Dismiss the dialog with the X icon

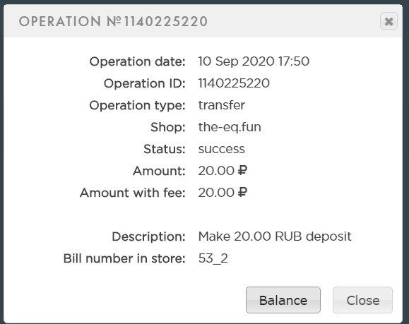[389, 21]
